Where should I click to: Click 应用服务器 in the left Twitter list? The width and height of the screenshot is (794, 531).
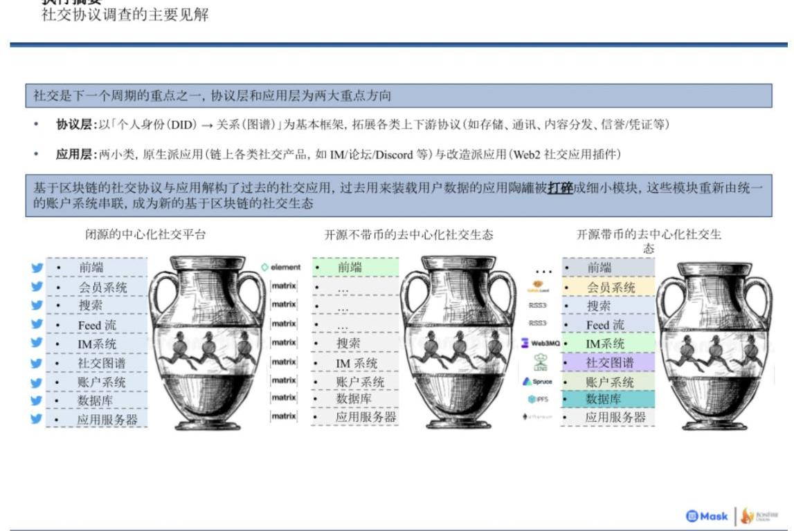pos(107,419)
